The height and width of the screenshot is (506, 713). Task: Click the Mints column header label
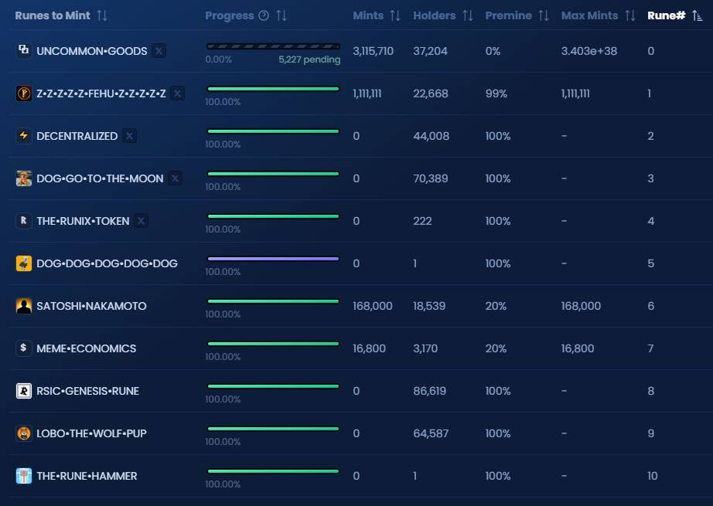click(368, 15)
